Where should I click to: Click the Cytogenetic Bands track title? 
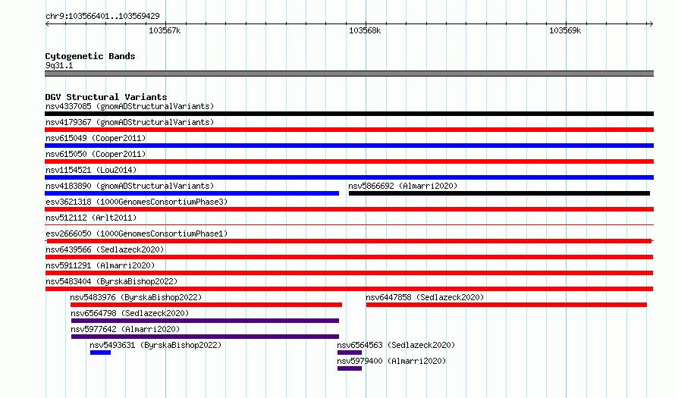click(x=90, y=56)
